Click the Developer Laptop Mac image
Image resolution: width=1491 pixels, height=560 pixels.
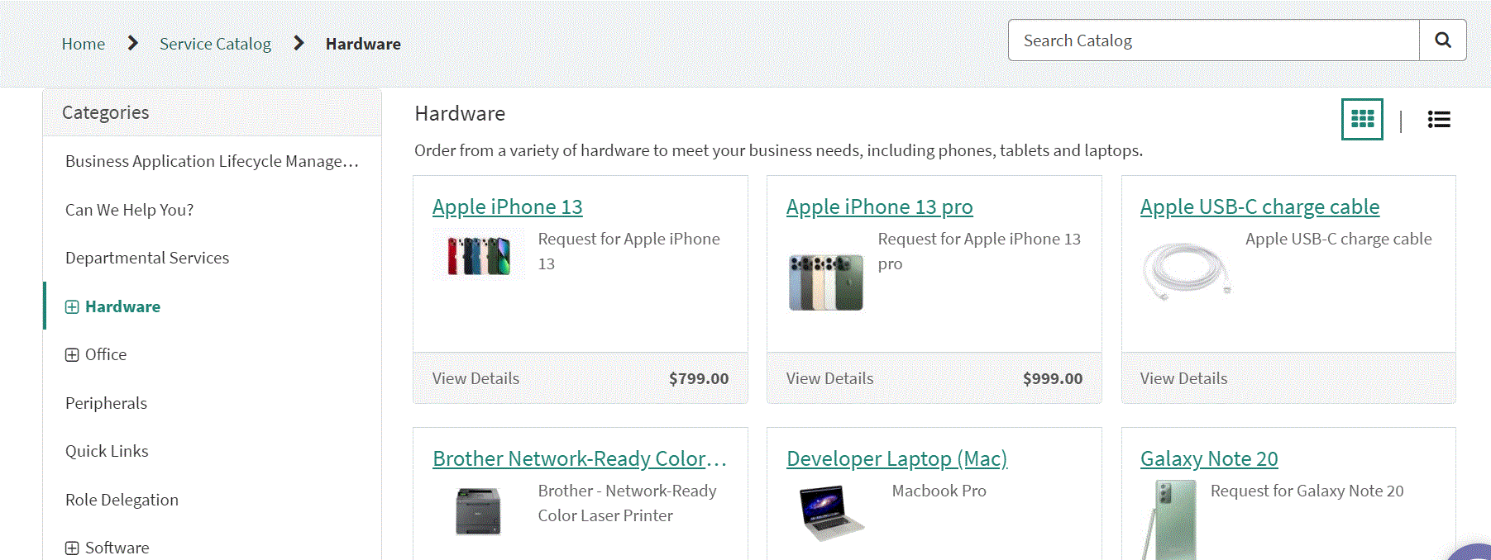click(831, 512)
